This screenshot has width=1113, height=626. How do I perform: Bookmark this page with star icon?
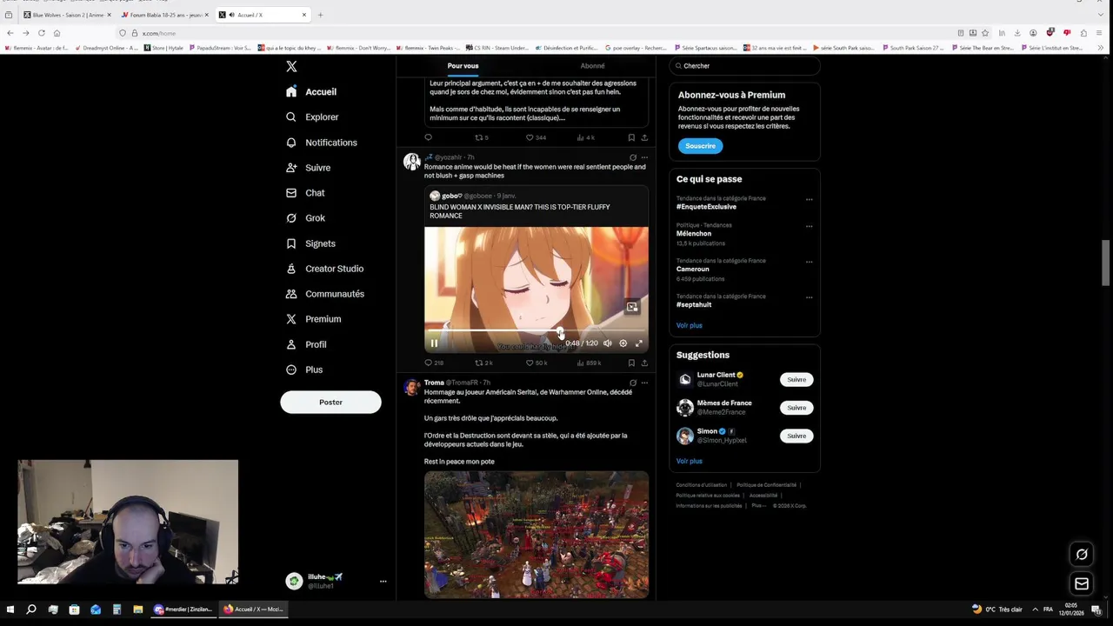point(984,33)
